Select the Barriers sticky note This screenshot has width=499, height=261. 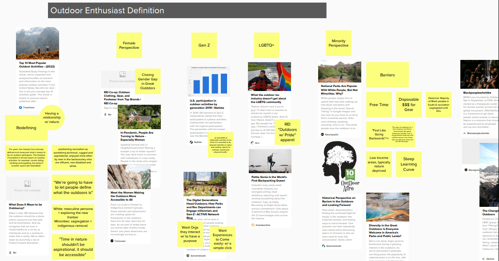pos(387,75)
